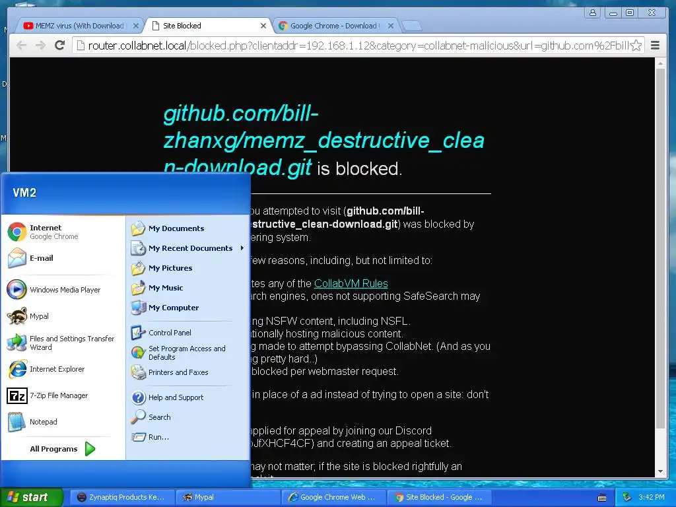Image resolution: width=676 pixels, height=507 pixels.
Task: Expand My Recent Documents submenu
Action: pyautogui.click(x=188, y=248)
